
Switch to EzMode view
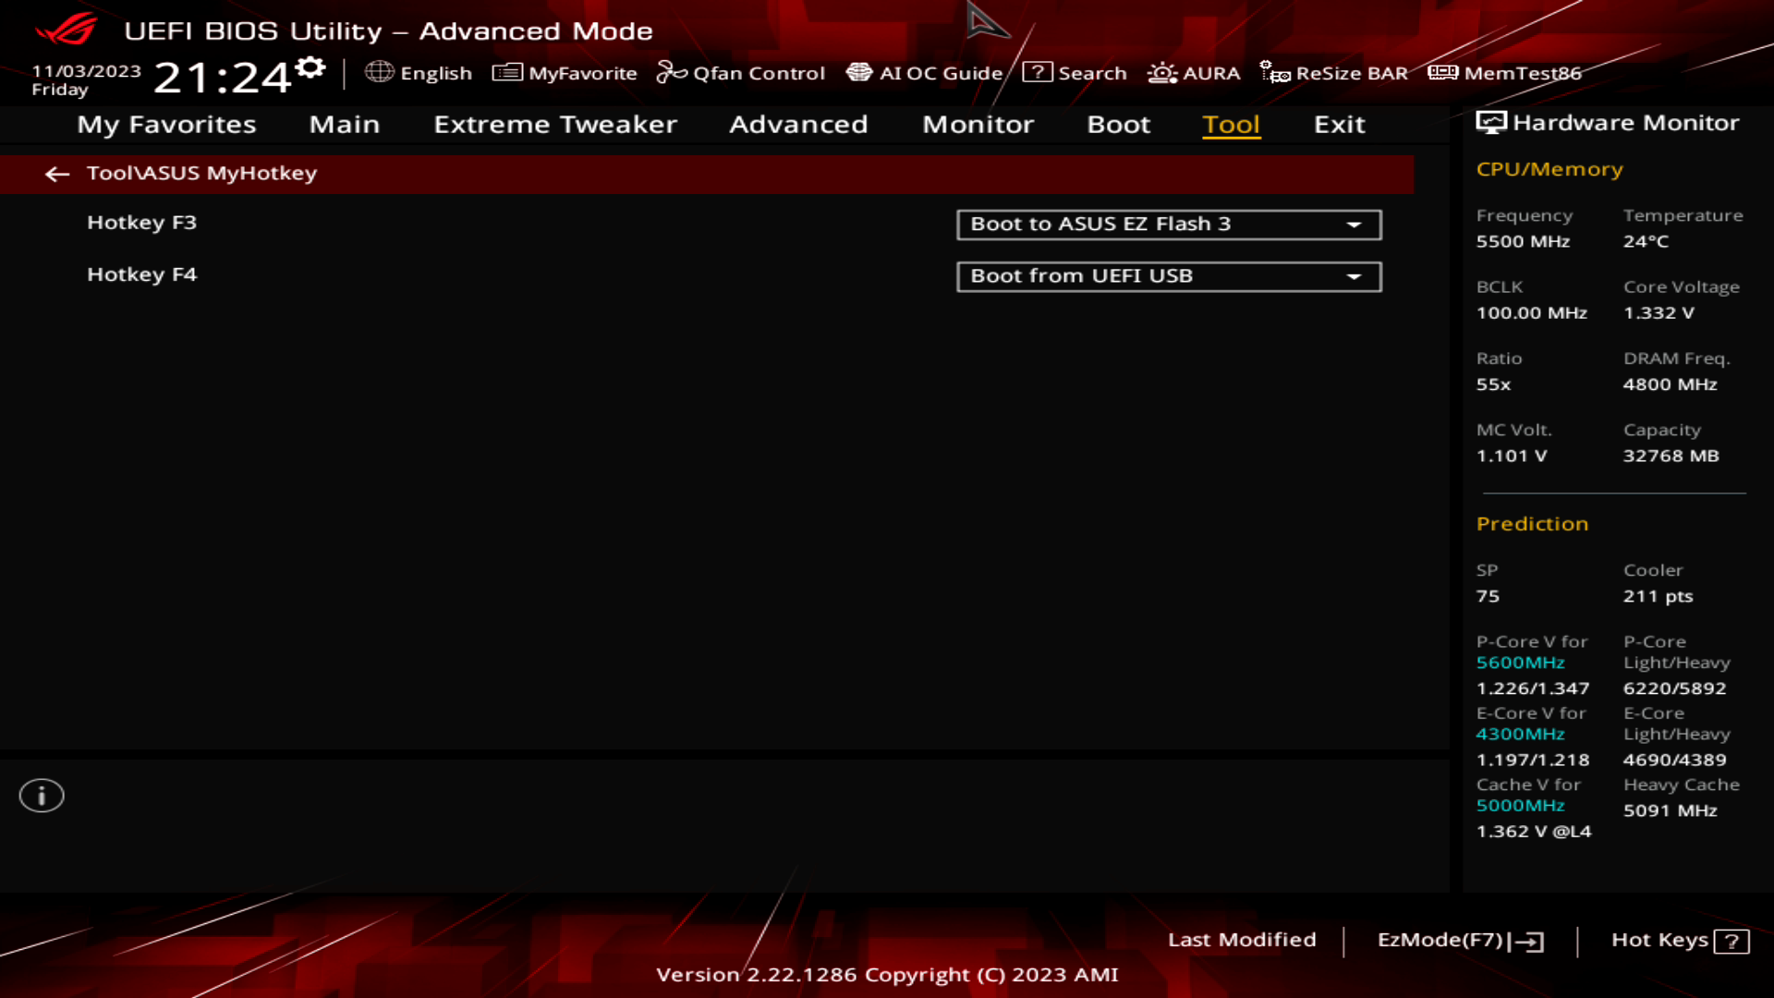[x=1457, y=940]
